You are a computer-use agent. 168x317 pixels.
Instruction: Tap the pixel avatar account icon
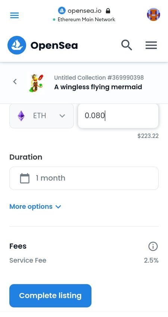click(153, 15)
